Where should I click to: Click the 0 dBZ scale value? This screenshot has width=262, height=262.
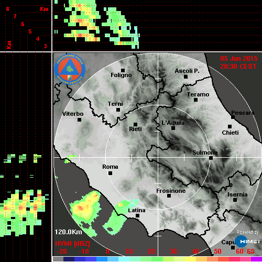107,252
